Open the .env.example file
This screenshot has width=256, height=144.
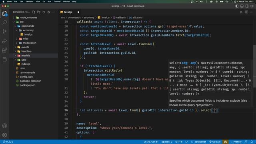(27, 72)
